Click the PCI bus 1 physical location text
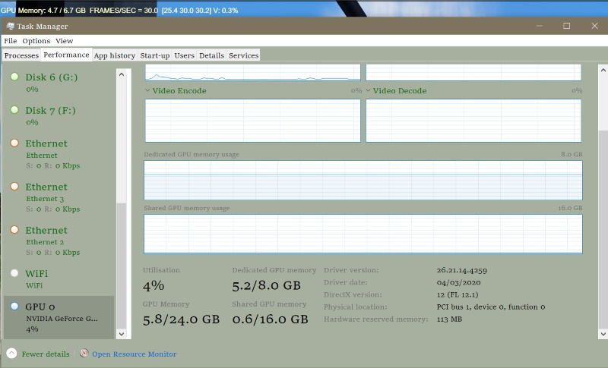Screen dimensions: 608x368 [491, 307]
